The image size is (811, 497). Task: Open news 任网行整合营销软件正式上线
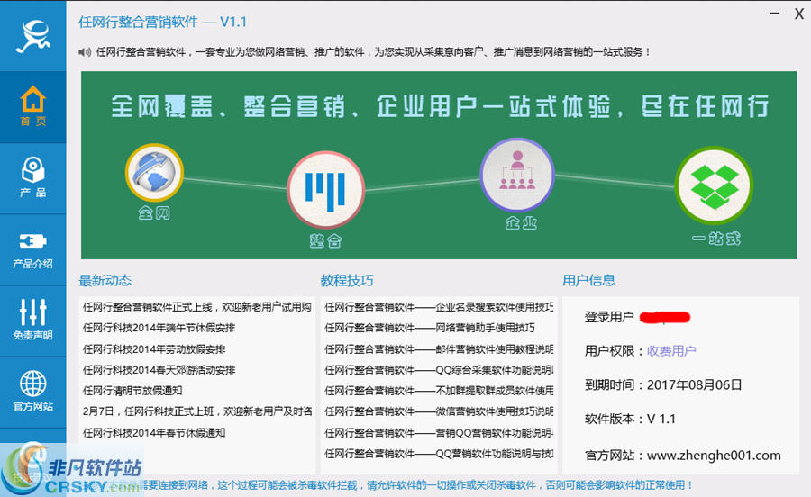tap(197, 307)
